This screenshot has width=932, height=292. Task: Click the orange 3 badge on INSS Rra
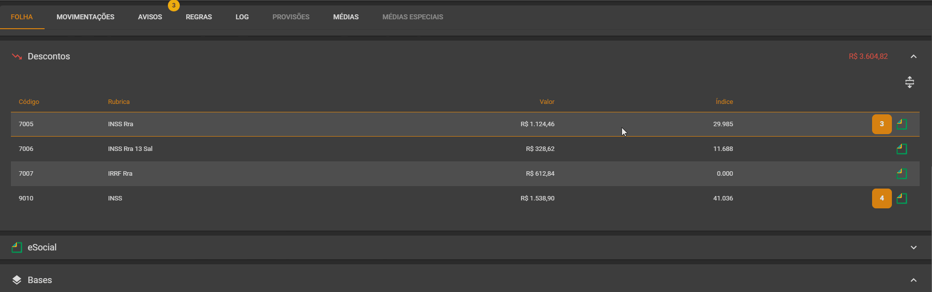[x=881, y=124]
